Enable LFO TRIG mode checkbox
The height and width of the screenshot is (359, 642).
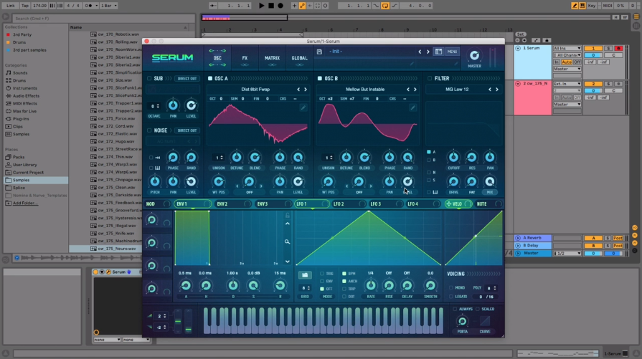322,274
